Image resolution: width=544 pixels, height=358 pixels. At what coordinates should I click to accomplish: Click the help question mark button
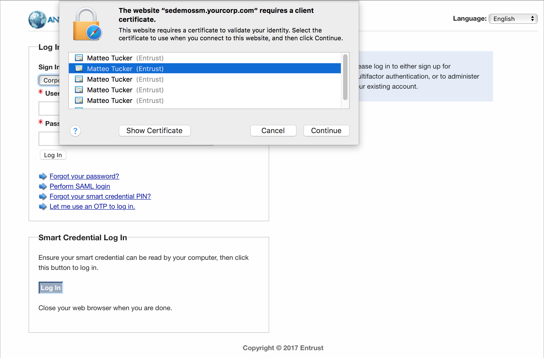(75, 131)
